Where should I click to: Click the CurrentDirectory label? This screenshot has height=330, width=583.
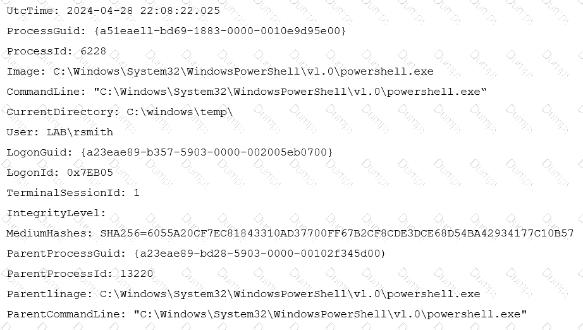[x=63, y=112]
